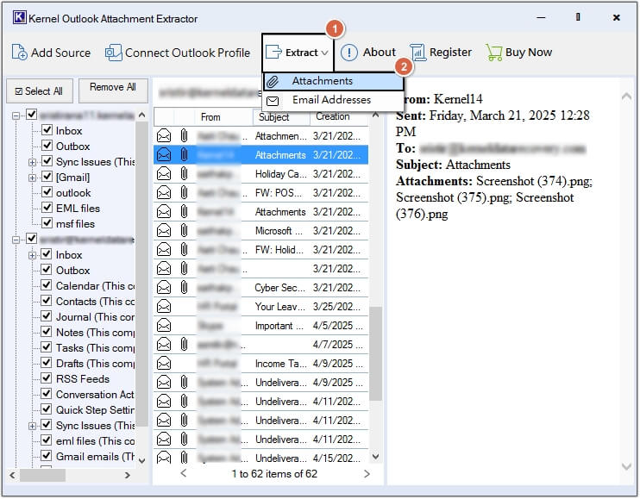Click the About exclamation icon
The width and height of the screenshot is (640, 499).
(349, 53)
